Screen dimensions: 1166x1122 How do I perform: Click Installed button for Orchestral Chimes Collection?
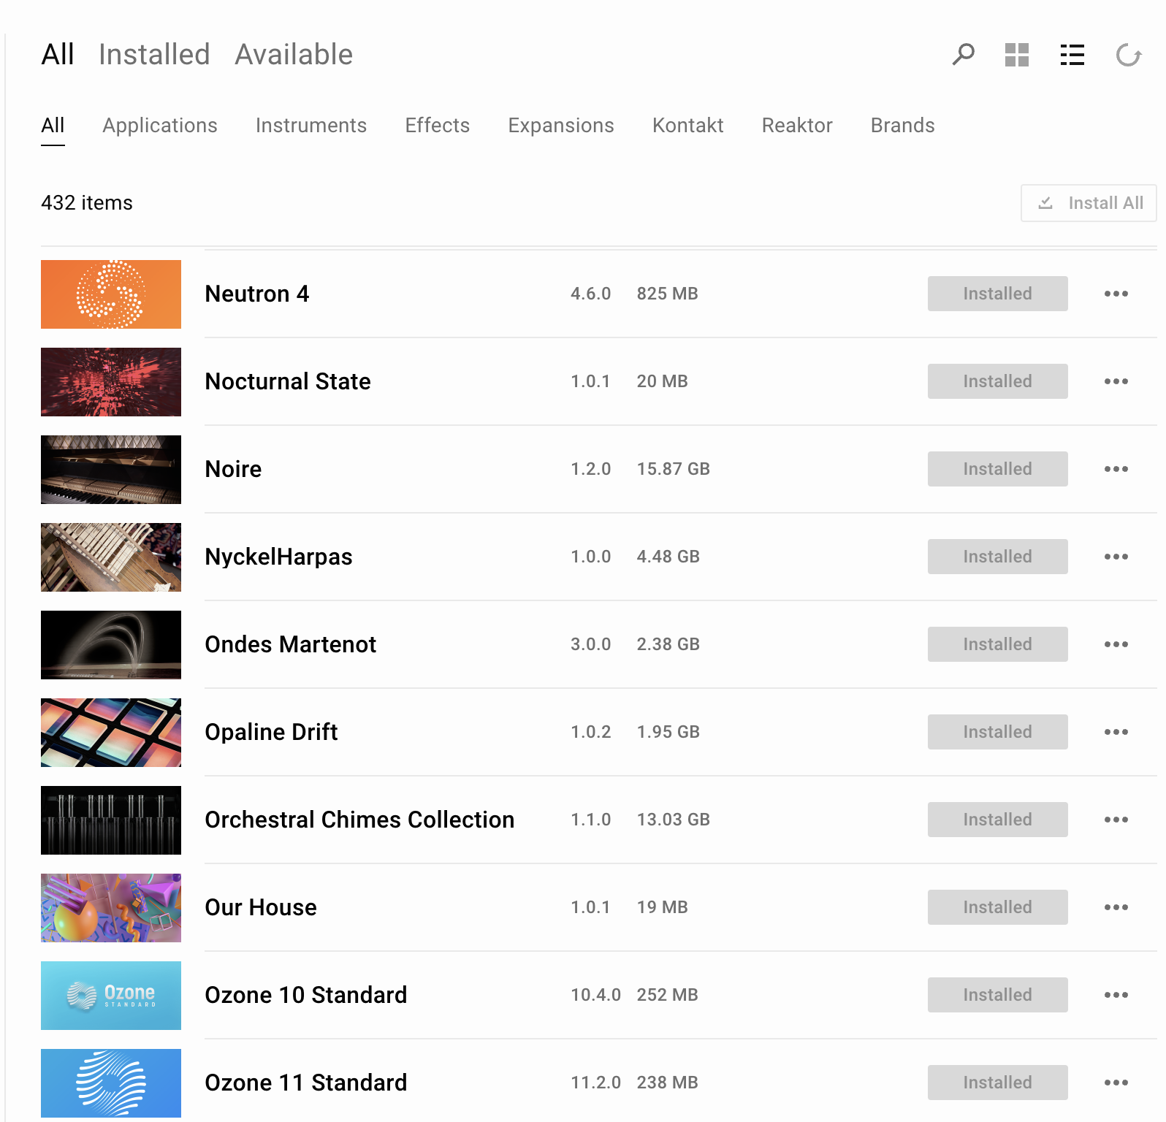(998, 820)
